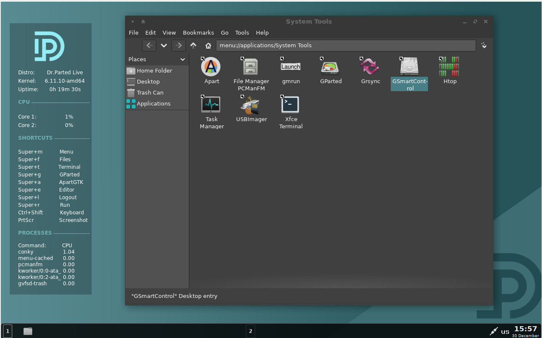
Task: Open the View menu
Action: 169,32
